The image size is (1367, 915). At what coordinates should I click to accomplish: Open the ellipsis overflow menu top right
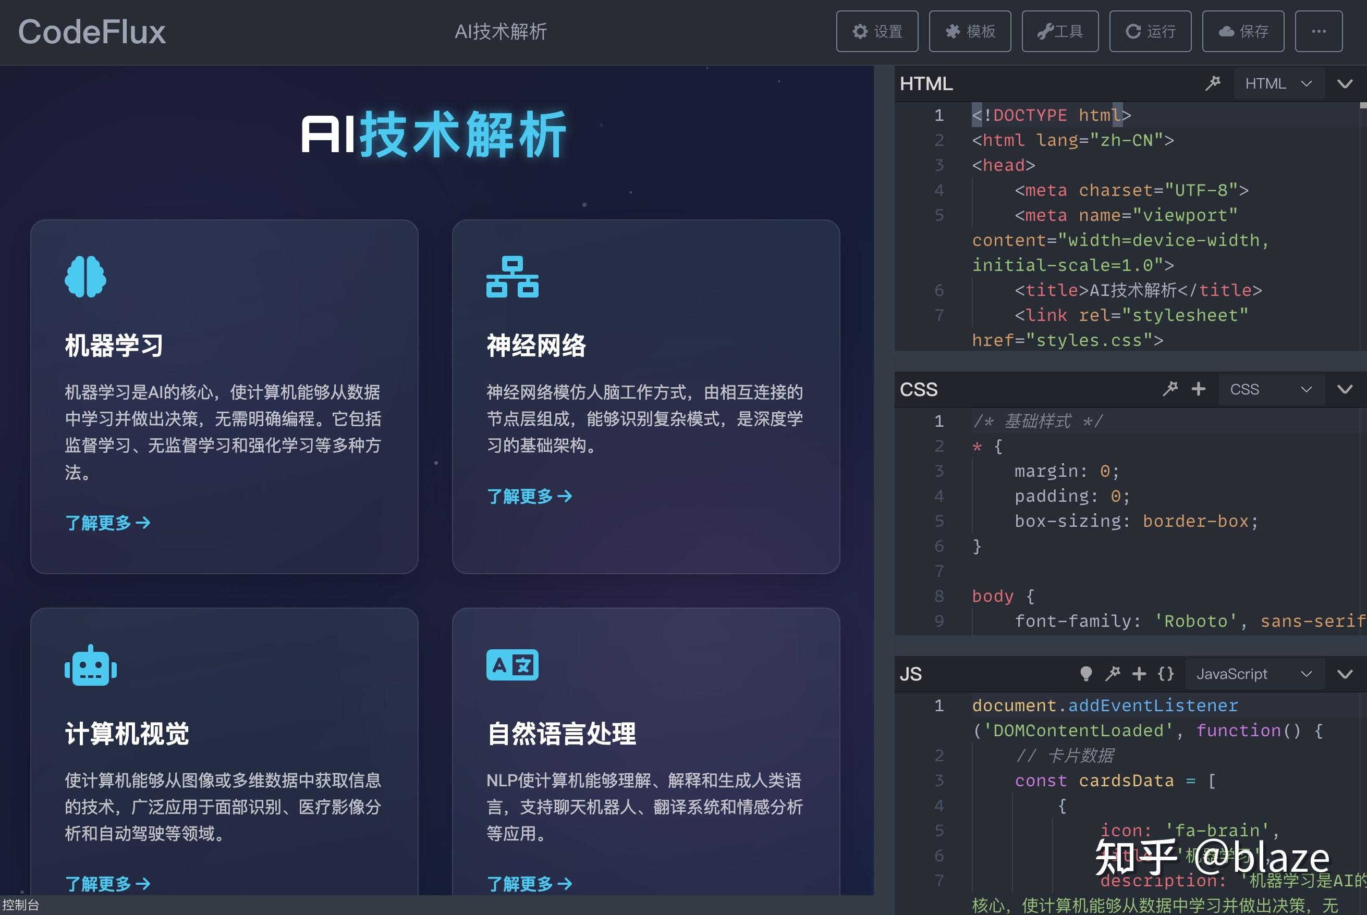(1319, 31)
